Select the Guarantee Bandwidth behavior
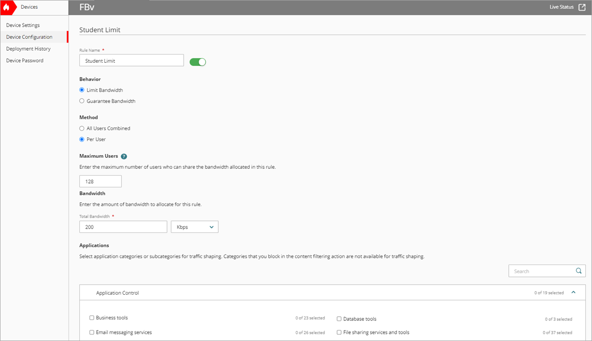The image size is (592, 341). 81,101
